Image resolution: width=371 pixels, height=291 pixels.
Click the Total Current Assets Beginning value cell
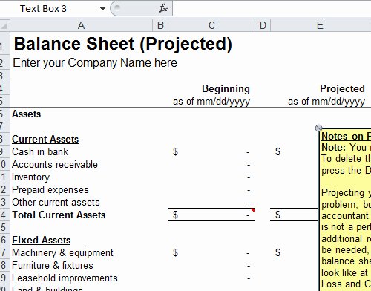211,215
